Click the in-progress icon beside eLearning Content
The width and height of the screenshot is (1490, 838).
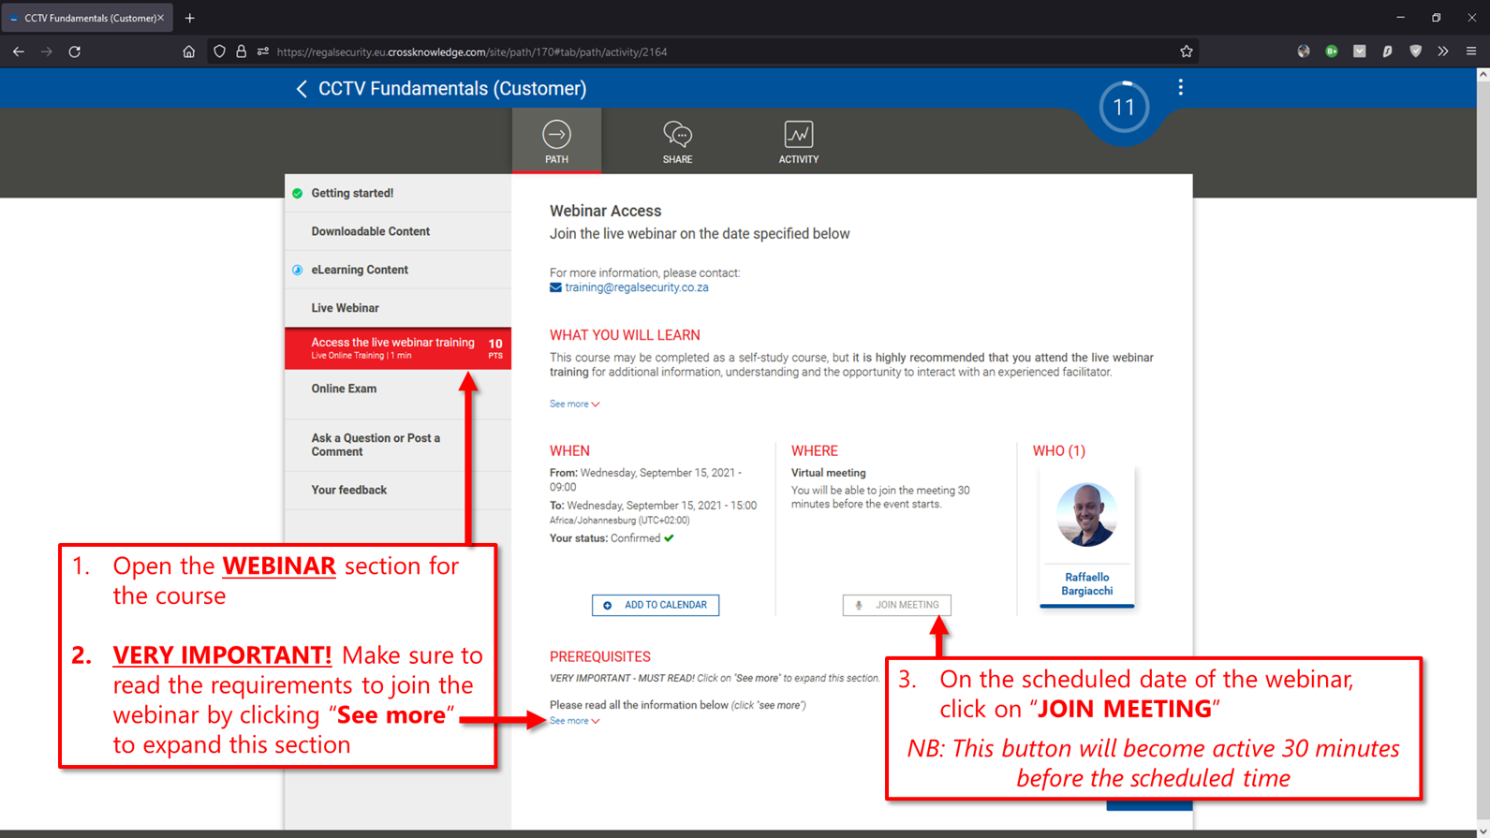point(298,270)
